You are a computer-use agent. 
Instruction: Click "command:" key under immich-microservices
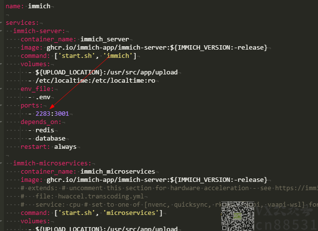(x=35, y=213)
